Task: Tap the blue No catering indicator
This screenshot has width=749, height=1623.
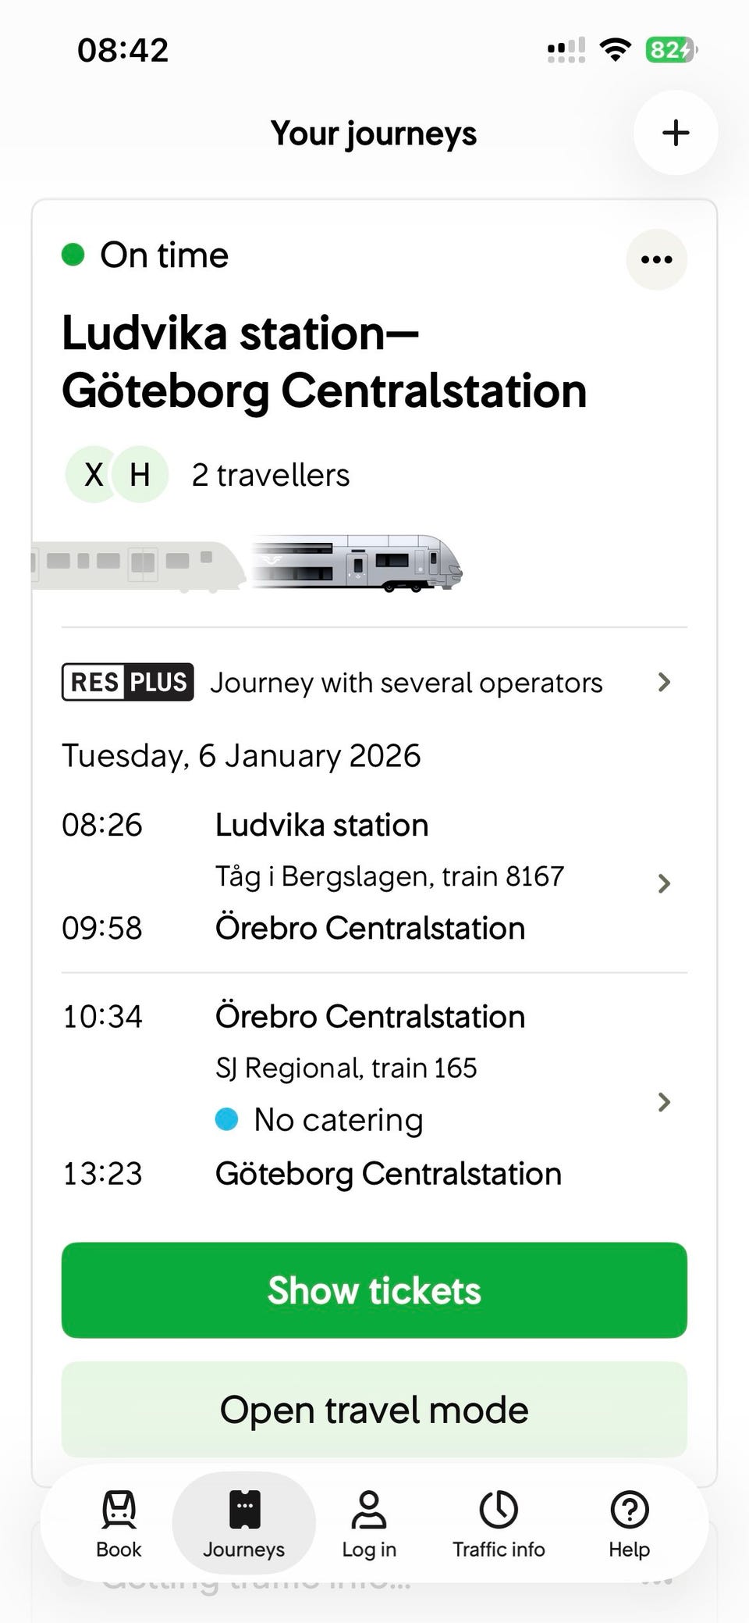Action: click(226, 1119)
